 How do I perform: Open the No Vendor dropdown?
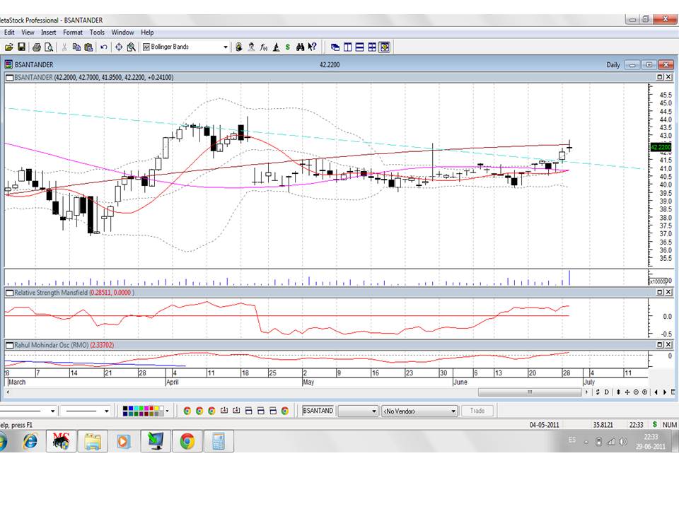coord(453,411)
